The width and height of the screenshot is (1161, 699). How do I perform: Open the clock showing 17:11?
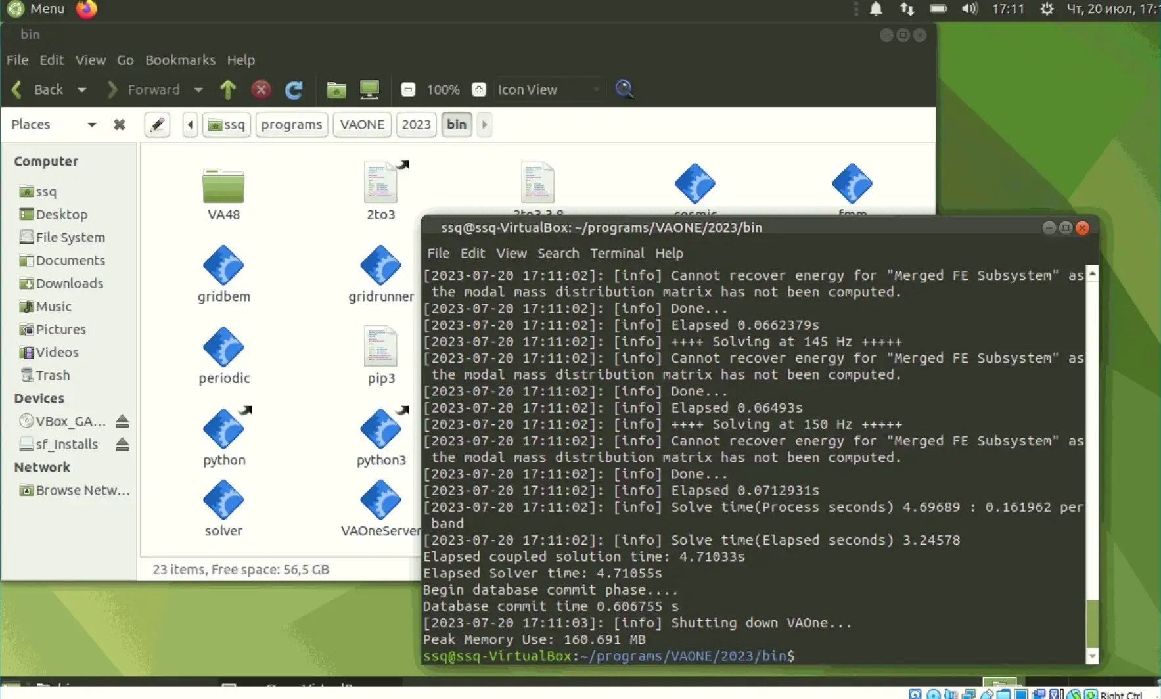[x=1009, y=9]
